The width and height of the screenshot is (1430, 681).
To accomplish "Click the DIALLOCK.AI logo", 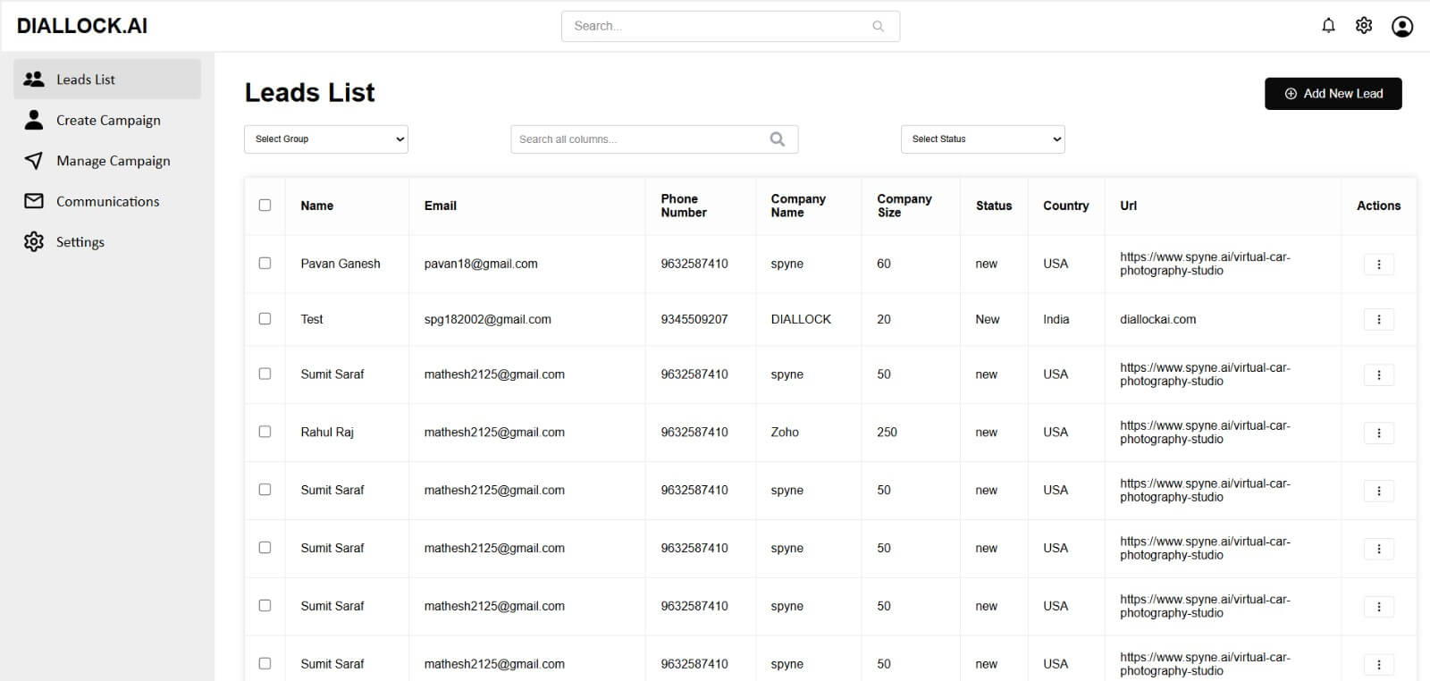I will pos(82,26).
